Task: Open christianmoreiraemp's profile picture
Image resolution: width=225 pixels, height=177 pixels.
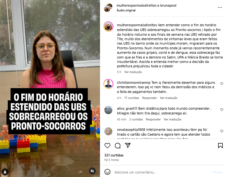Action: [x=109, y=84]
